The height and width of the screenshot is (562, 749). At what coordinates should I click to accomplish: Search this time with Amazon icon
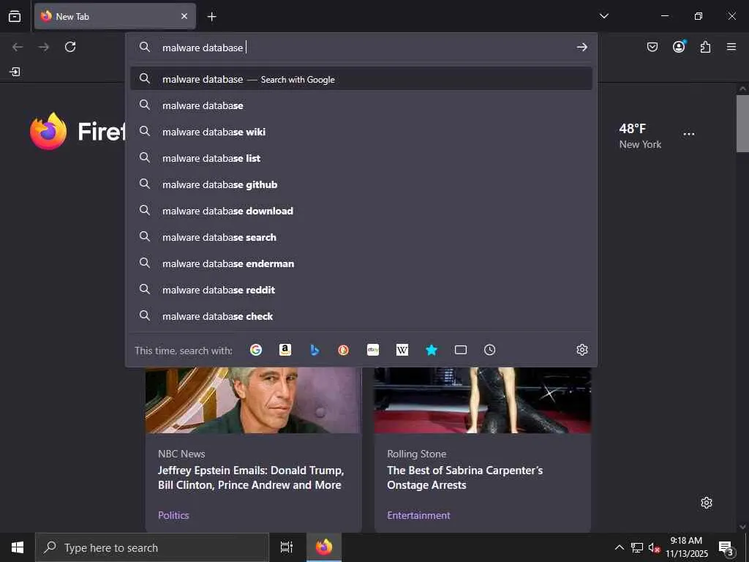285,350
